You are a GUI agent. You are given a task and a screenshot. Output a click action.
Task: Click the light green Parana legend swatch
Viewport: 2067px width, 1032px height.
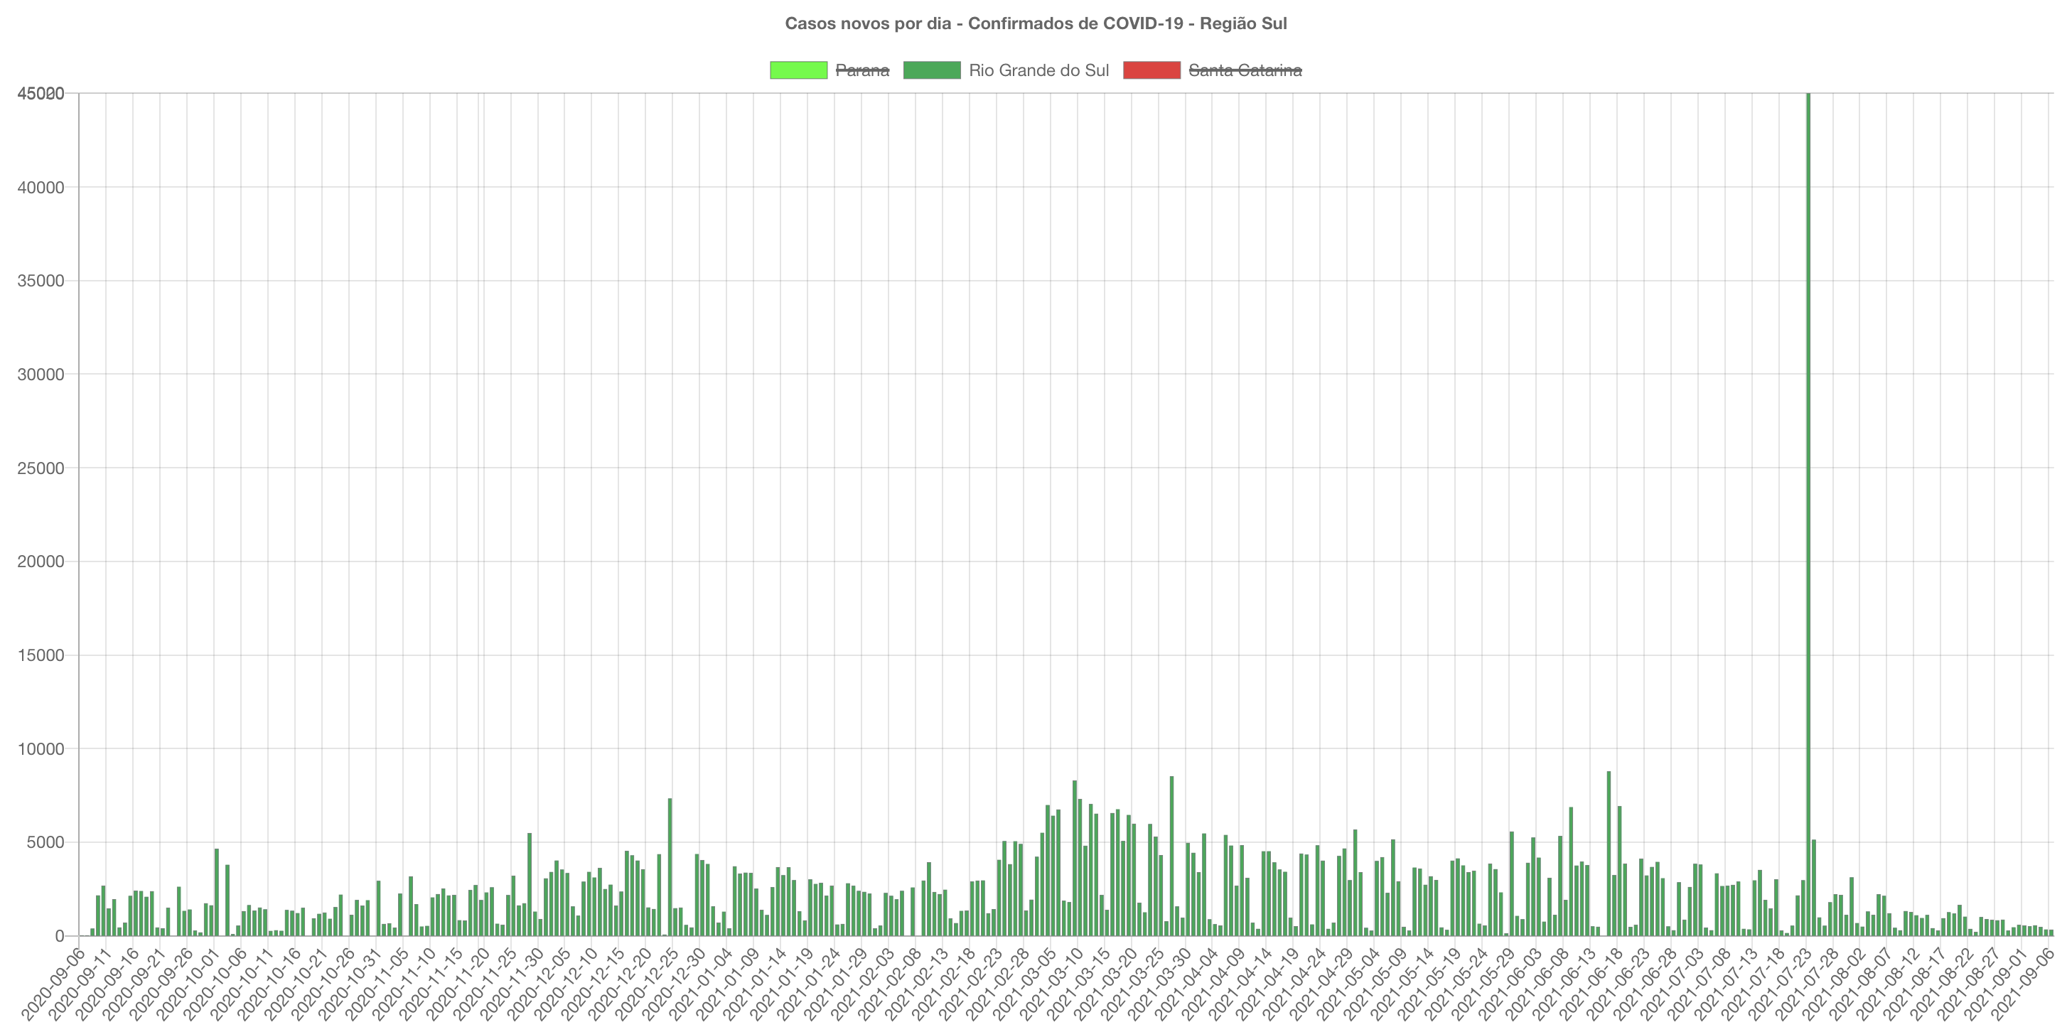pyautogui.click(x=798, y=70)
